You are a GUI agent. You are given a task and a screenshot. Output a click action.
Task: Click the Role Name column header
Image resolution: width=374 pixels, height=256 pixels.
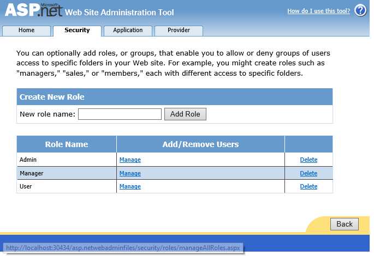tap(67, 144)
